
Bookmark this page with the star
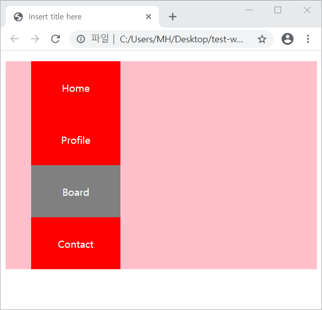262,39
